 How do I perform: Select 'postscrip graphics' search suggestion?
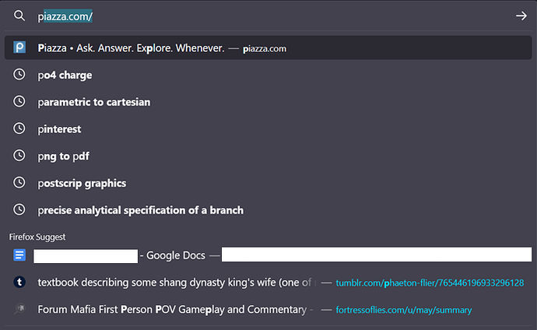click(268, 183)
